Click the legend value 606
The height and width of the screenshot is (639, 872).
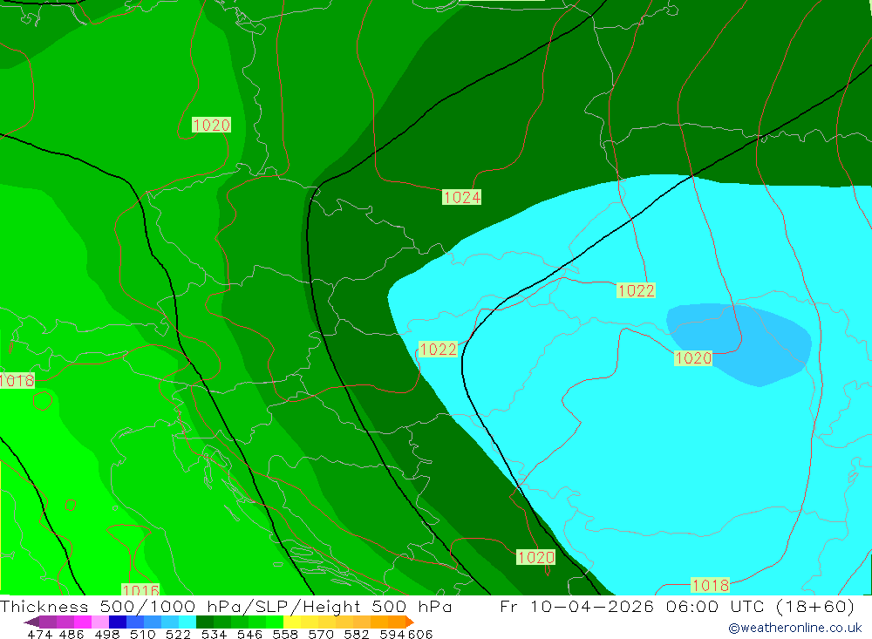coord(420,635)
